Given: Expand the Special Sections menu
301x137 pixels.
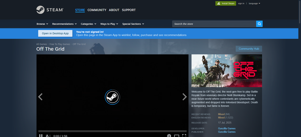Looking at the screenshot, I should click(133, 24).
